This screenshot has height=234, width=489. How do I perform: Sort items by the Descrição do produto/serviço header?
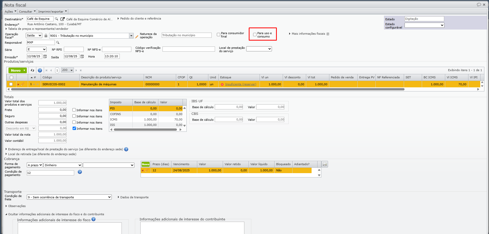pyautogui.click(x=111, y=77)
